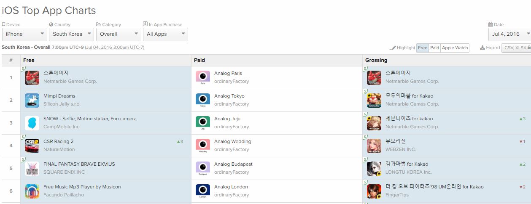Toggle the Apple Watch highlight option
The width and height of the screenshot is (531, 204).
455,48
